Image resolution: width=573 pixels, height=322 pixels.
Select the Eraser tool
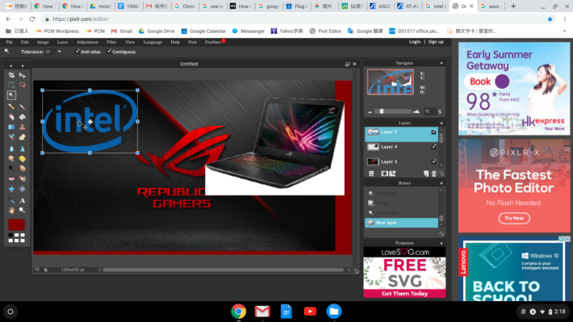click(11, 117)
